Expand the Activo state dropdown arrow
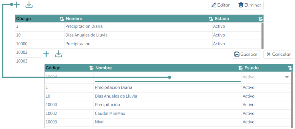The image size is (295, 129). click(287, 77)
